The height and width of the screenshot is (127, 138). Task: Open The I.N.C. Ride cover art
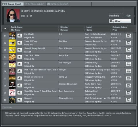click(12, 57)
